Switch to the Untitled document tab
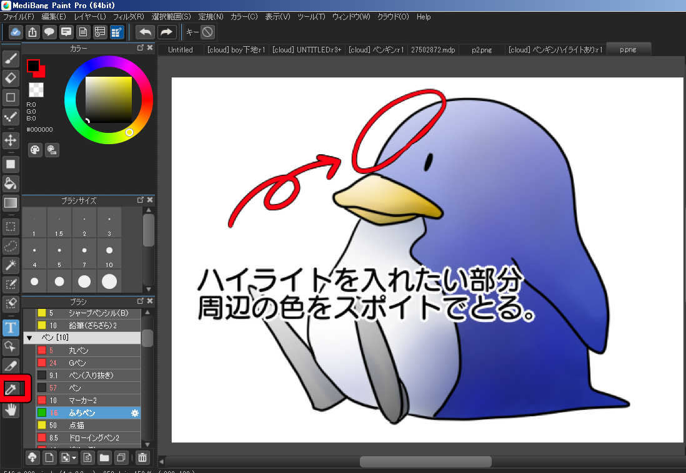The width and height of the screenshot is (686, 473). [181, 50]
